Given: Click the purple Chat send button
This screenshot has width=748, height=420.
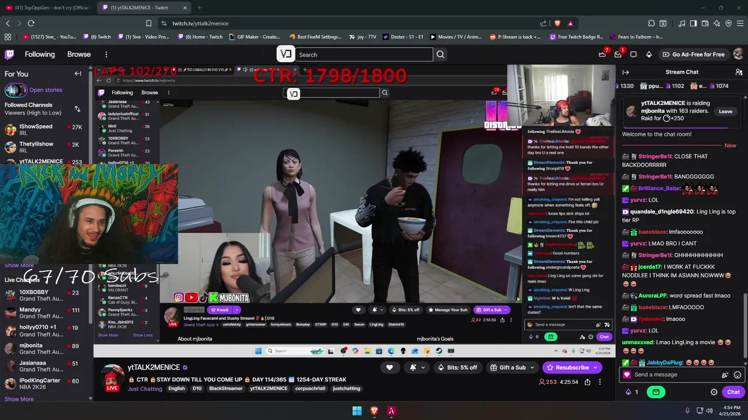Looking at the screenshot, I should tap(733, 392).
